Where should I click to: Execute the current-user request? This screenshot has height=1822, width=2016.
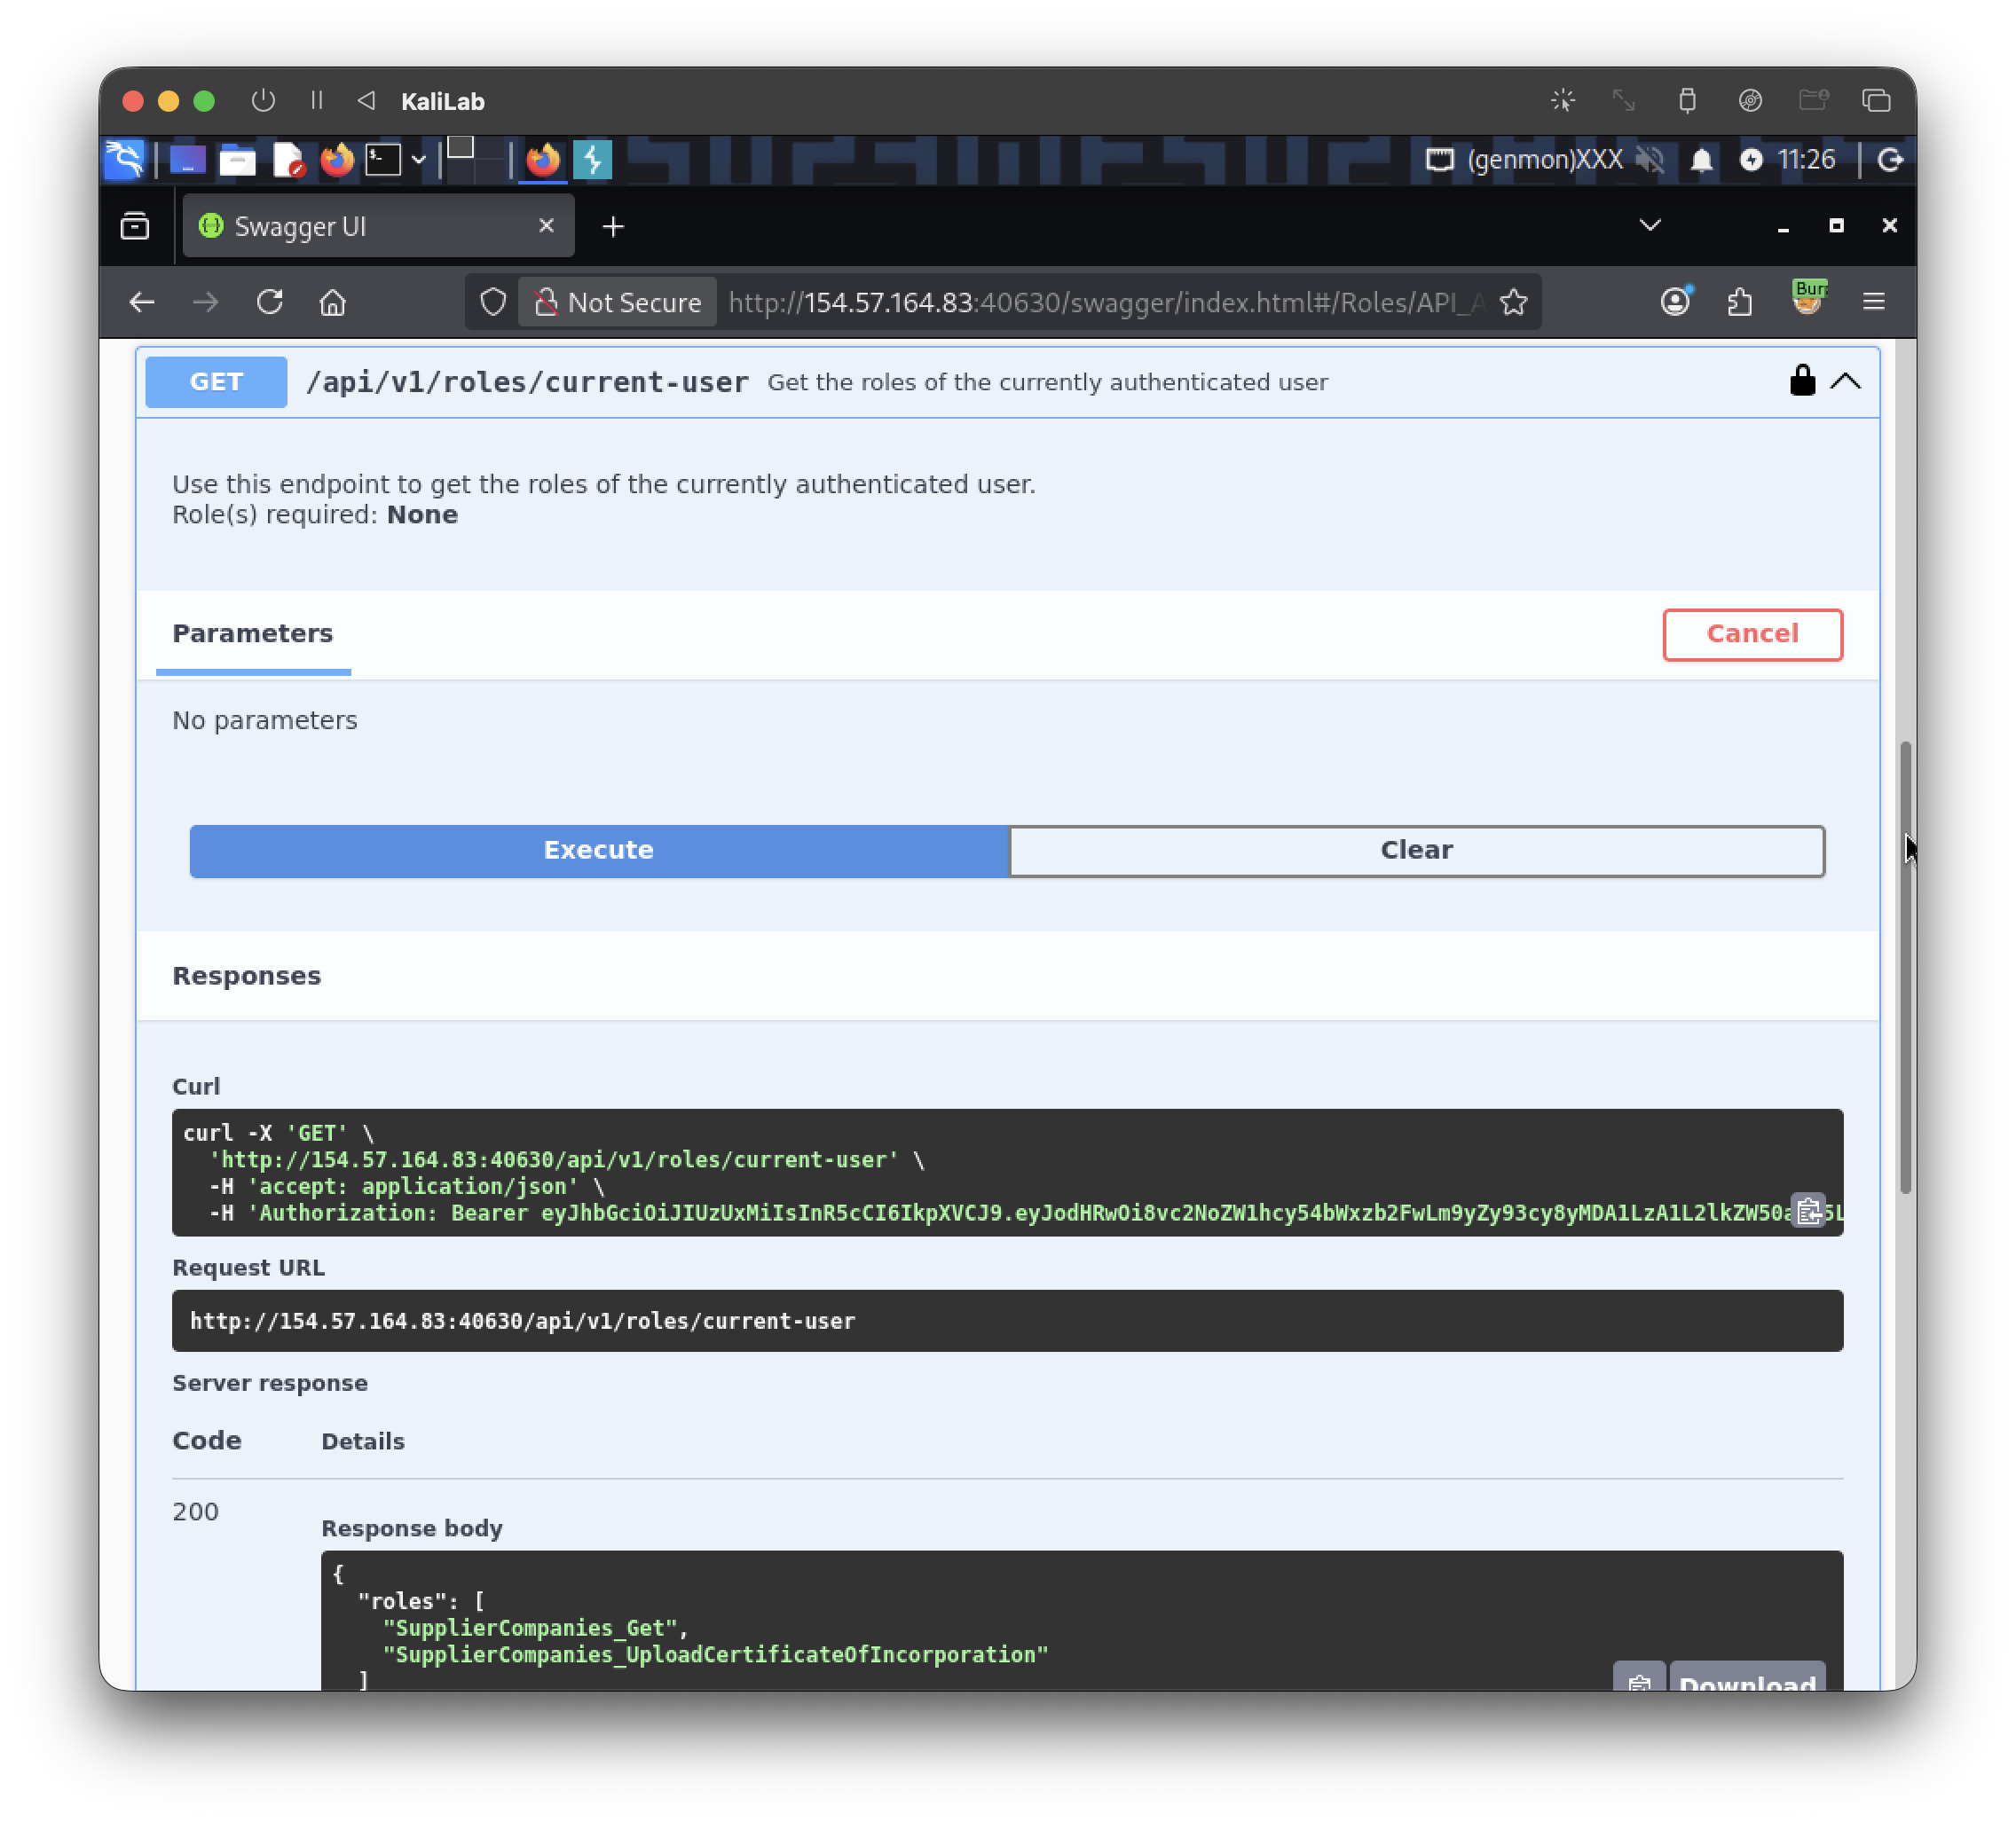point(598,851)
